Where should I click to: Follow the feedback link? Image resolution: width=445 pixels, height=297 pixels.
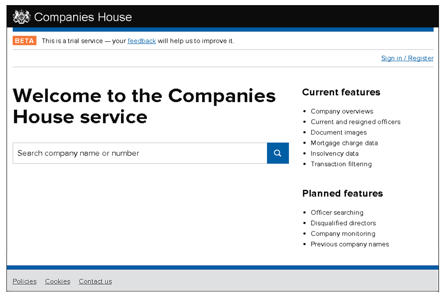pos(141,41)
